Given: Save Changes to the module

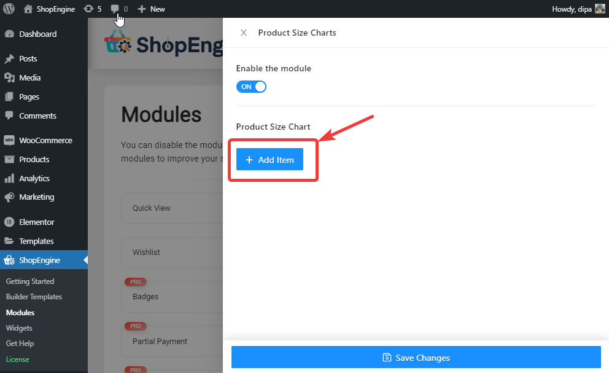Looking at the screenshot, I should coord(416,358).
